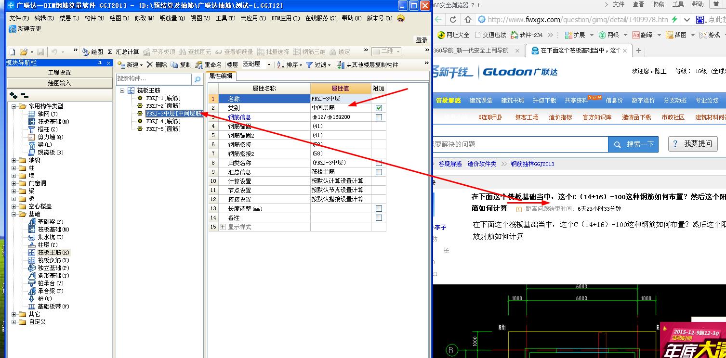
Task: Select component FBZJ-5[面筋]
Action: [163, 129]
